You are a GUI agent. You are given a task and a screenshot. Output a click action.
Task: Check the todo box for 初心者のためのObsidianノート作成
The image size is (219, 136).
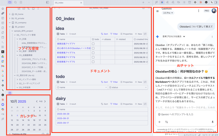(93, 48)
